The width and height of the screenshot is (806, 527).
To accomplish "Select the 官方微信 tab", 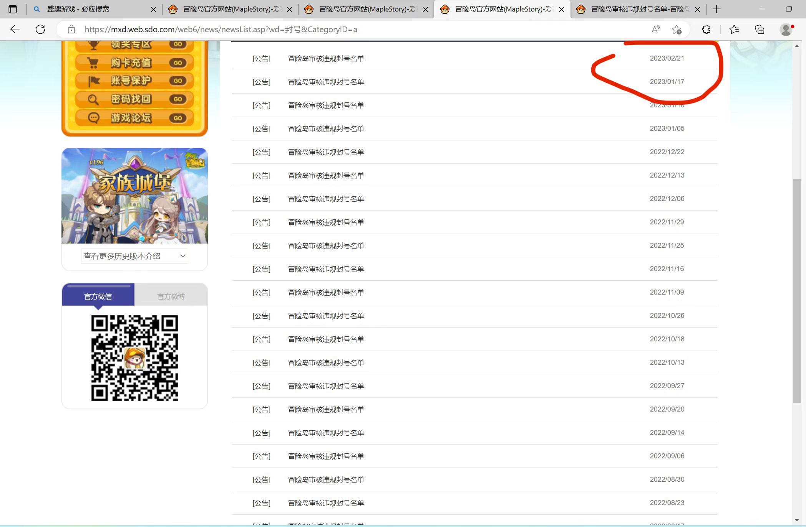I will (98, 296).
